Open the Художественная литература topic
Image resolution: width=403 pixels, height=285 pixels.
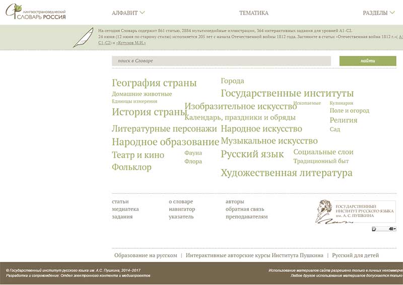tap(286, 173)
